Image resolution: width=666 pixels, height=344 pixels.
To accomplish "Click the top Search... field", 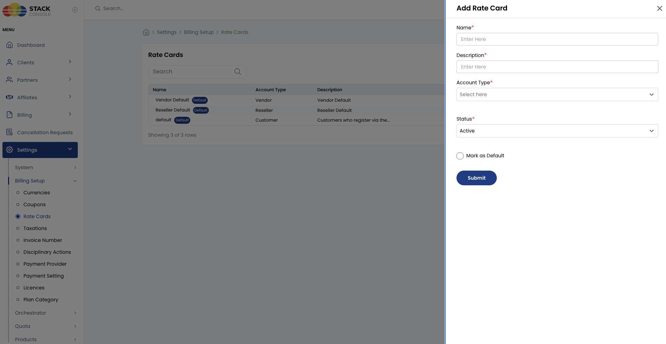I will click(114, 8).
